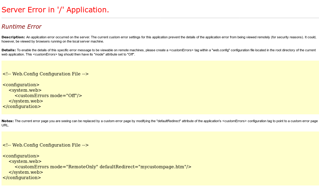This screenshot has width=319, height=190.
Task: Click the opening system.web tag in first code block
Action: pyautogui.click(x=25, y=90)
